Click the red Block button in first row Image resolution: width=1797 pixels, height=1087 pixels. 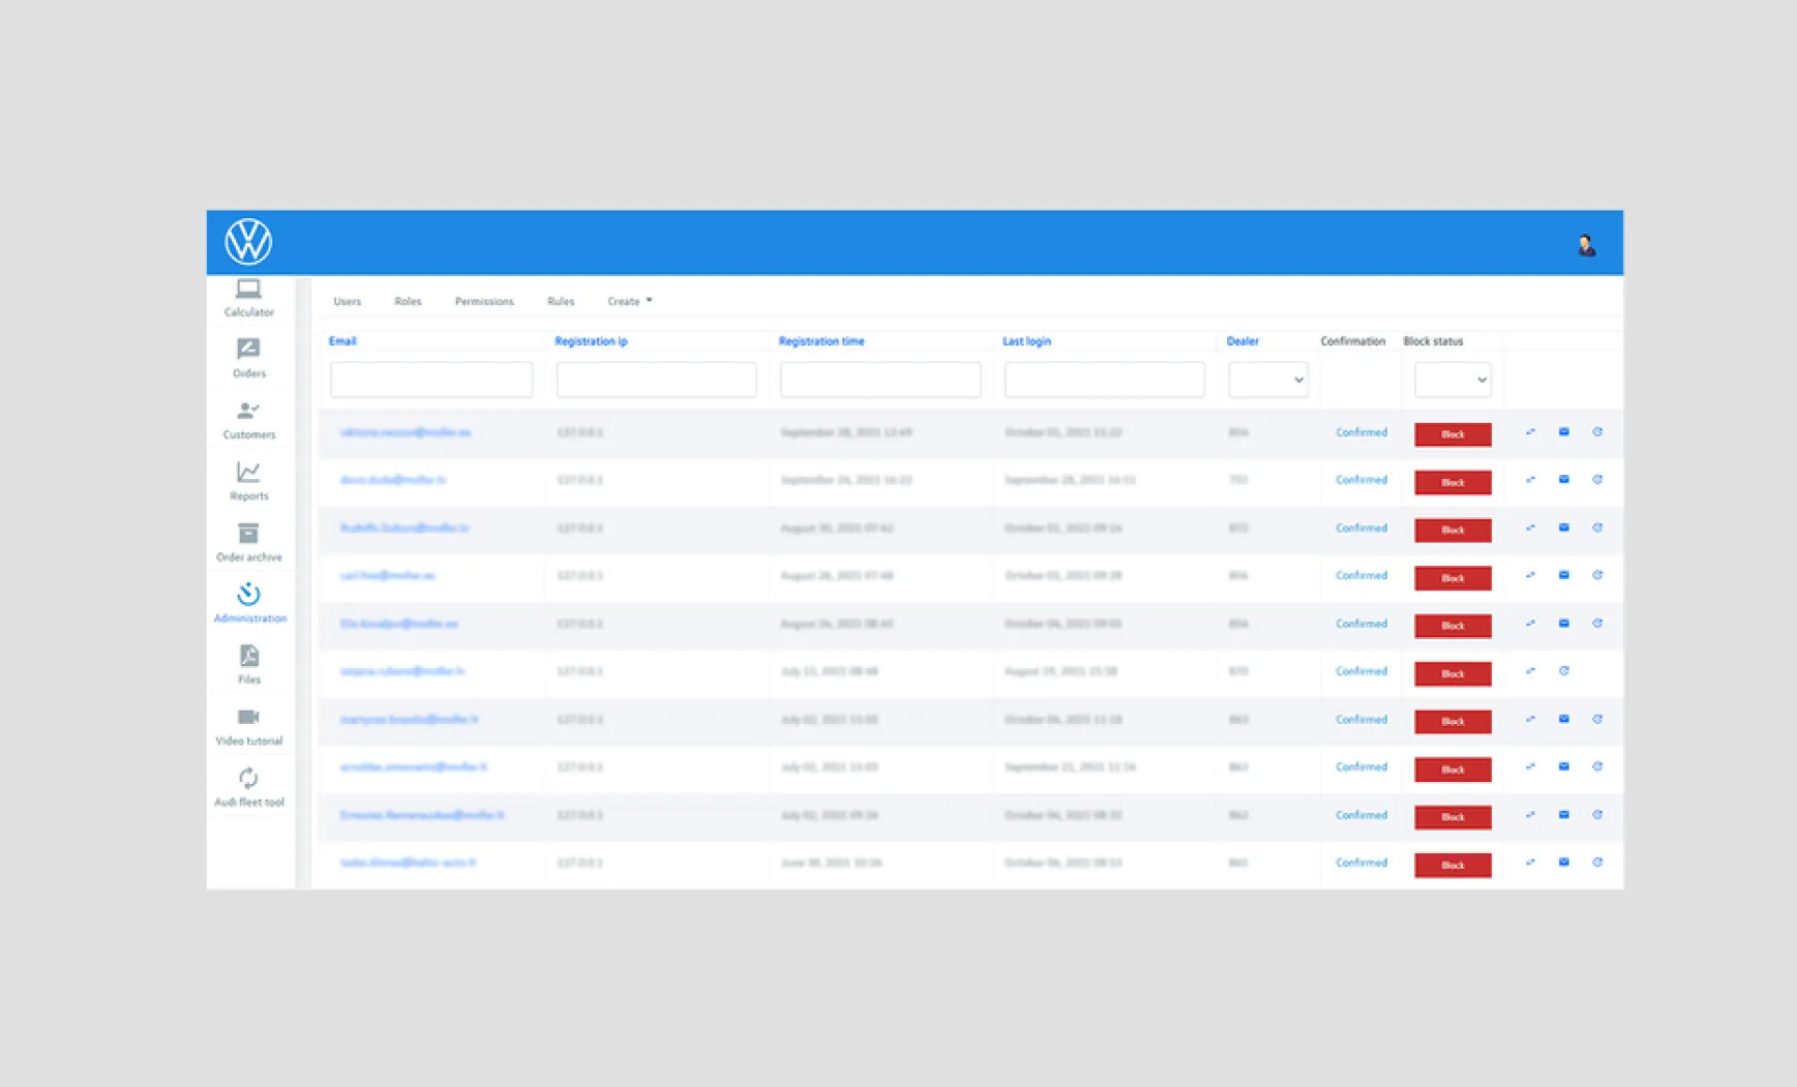[1453, 434]
